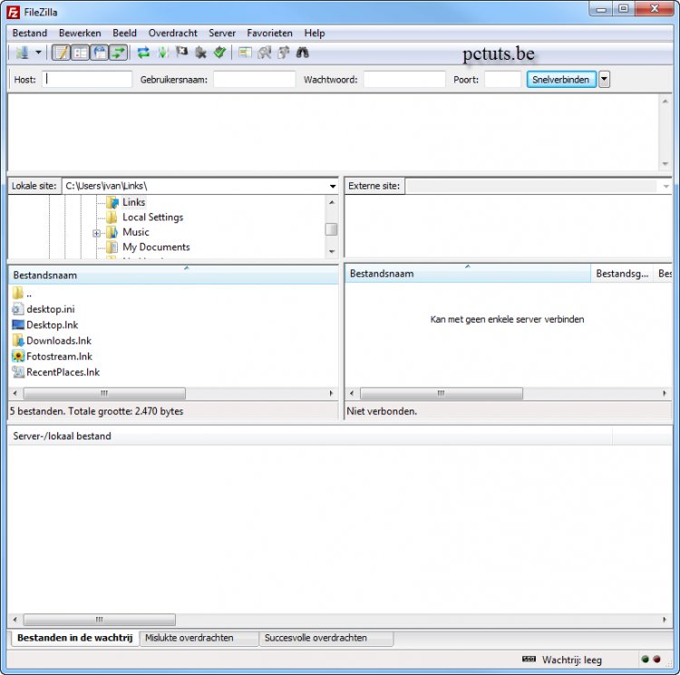Image resolution: width=680 pixels, height=675 pixels.
Task: Open the Site Manager icon
Action: coord(22,53)
